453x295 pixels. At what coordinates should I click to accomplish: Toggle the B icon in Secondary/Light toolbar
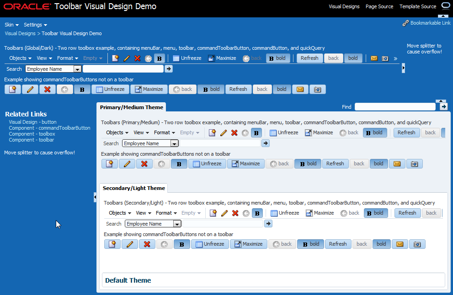[x=257, y=213]
